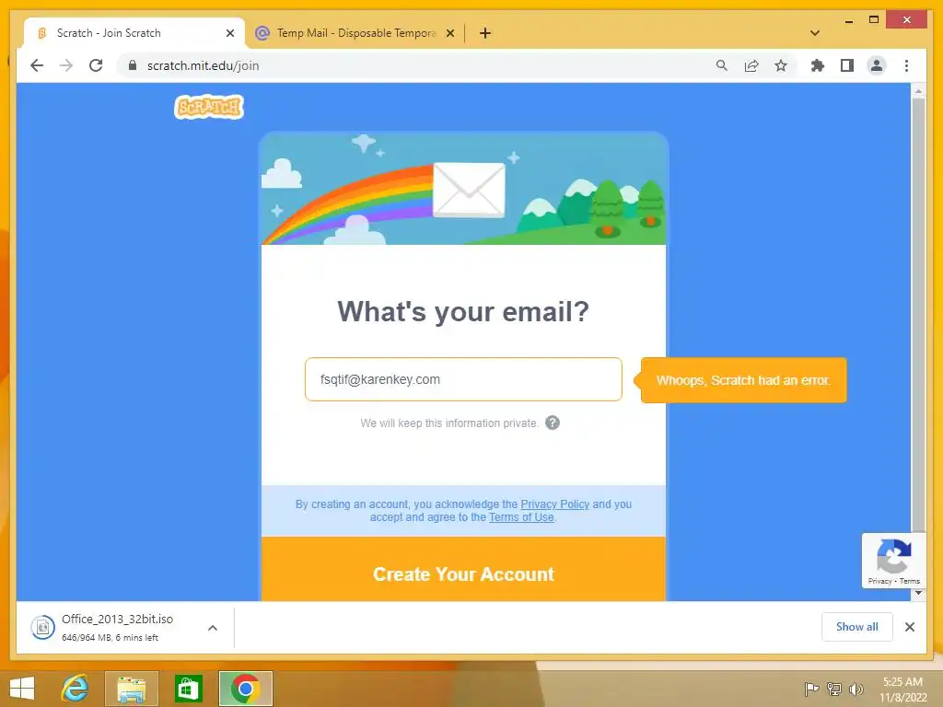Screen dimensions: 943x707
Task: Click the padlock site info icon
Action: pyautogui.click(x=133, y=65)
